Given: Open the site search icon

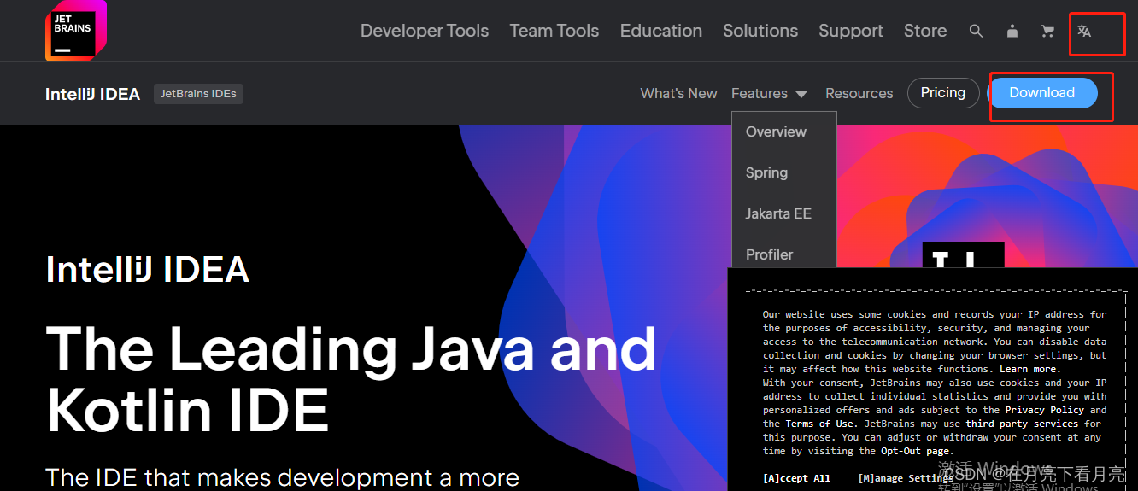Looking at the screenshot, I should click(976, 31).
